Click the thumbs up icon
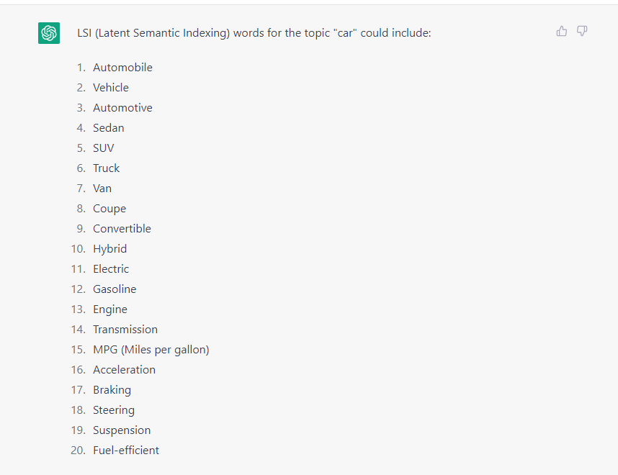This screenshot has height=475, width=618. [x=562, y=31]
